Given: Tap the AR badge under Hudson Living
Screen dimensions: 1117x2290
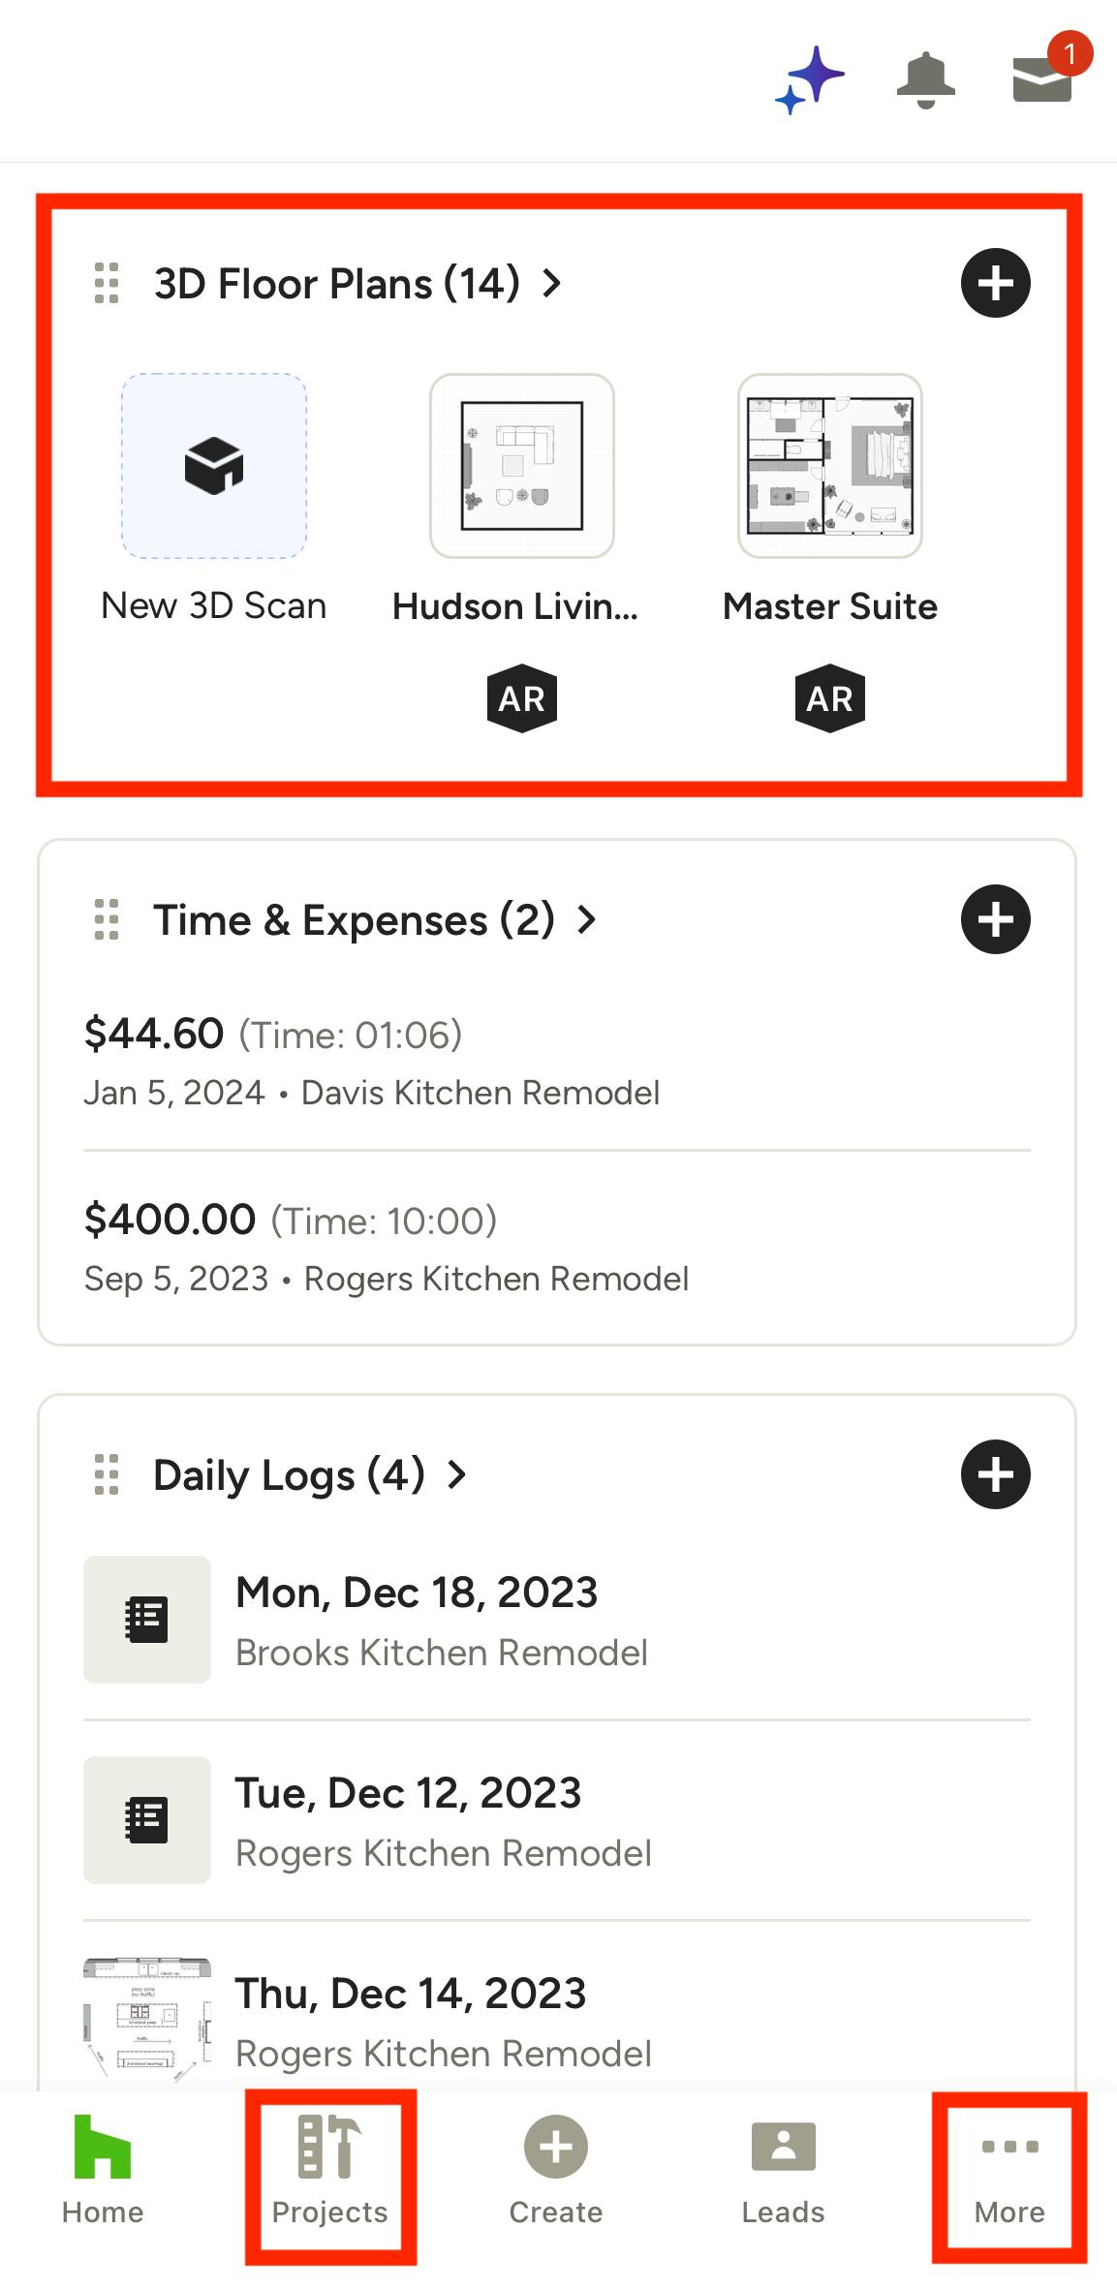Looking at the screenshot, I should click(x=522, y=698).
